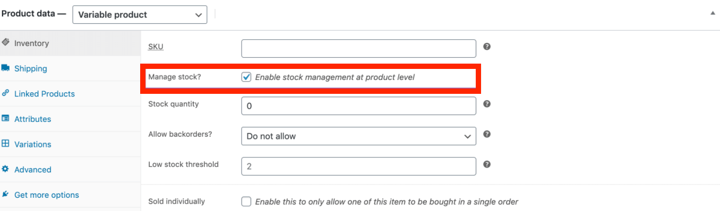720x211 pixels.
Task: Click the Inventory tag icon
Action: [5, 43]
